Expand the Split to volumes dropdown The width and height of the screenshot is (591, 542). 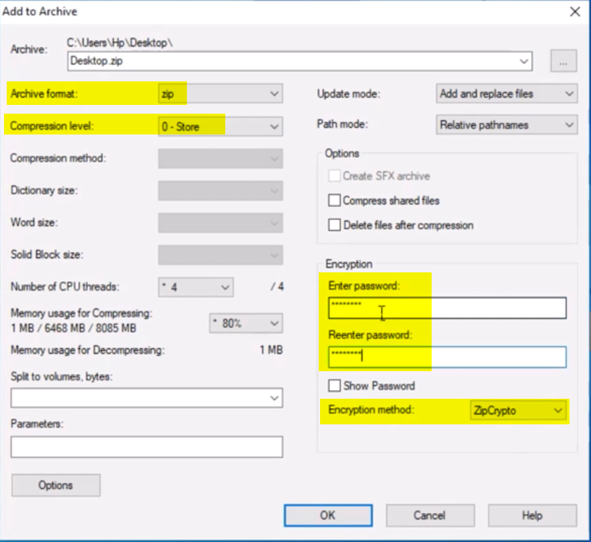(276, 398)
